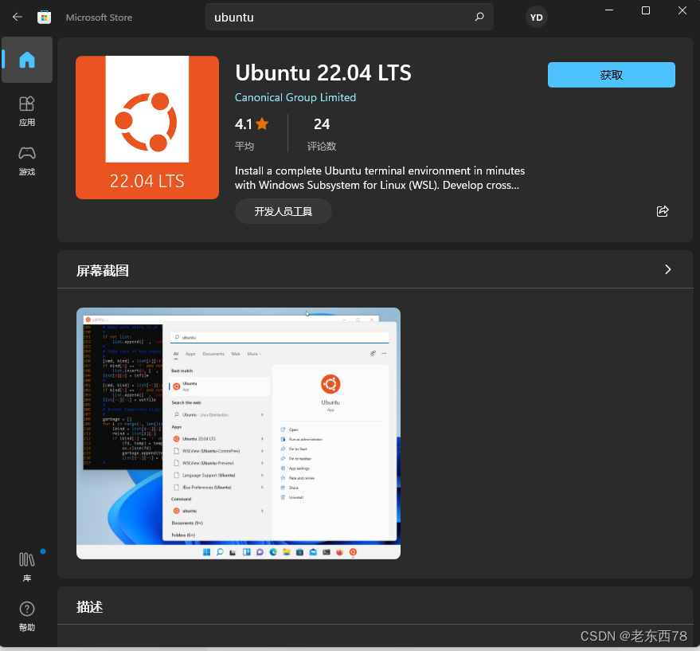Click the app description text starting Install
This screenshot has height=651, width=700.
(379, 178)
